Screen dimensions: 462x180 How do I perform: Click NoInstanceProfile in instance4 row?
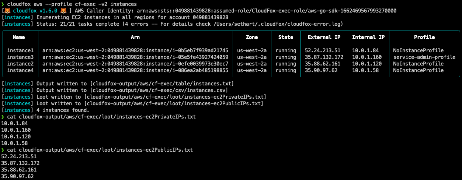[418, 70]
